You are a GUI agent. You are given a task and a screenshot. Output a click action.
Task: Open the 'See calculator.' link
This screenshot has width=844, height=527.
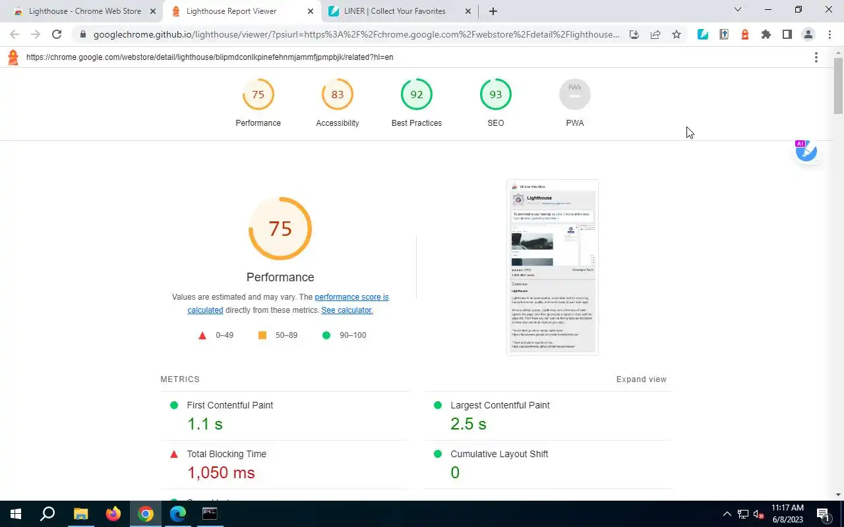[x=347, y=310]
